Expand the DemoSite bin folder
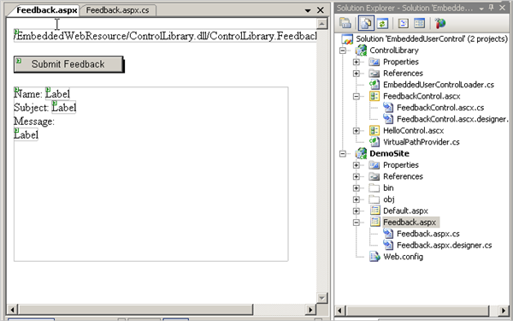This screenshot has height=321, width=513. tap(357, 188)
